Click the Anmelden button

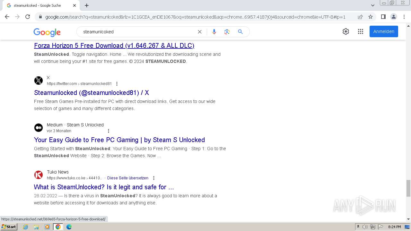384,31
